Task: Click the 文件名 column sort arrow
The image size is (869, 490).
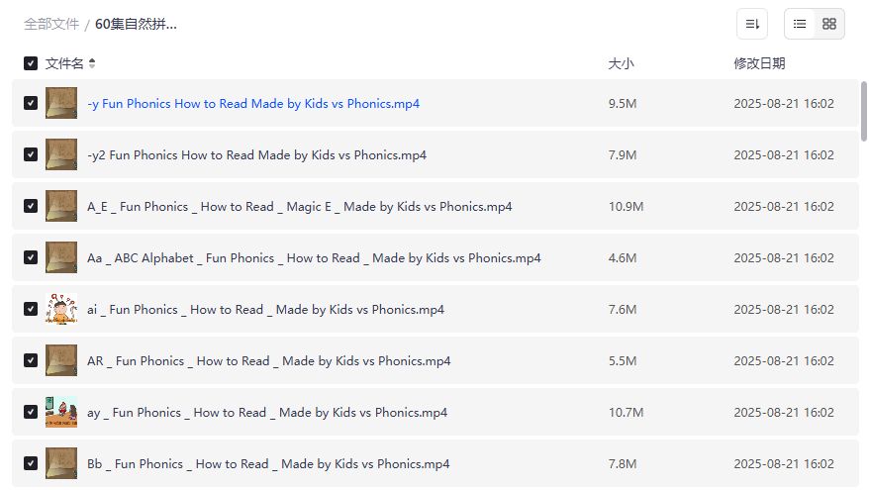Action: click(x=92, y=63)
